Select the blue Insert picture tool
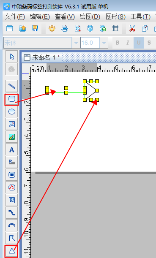Screen dimensions: 156x258 (x=12, y=124)
